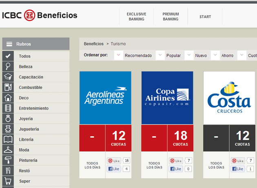The image size is (257, 188).
Task: Go to the Start navigation item
Action: (x=205, y=17)
